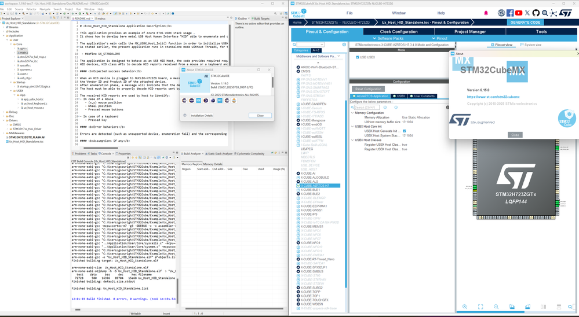Open Facebook icon in CubeMX header

click(510, 13)
